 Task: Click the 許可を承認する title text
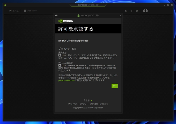76,29
